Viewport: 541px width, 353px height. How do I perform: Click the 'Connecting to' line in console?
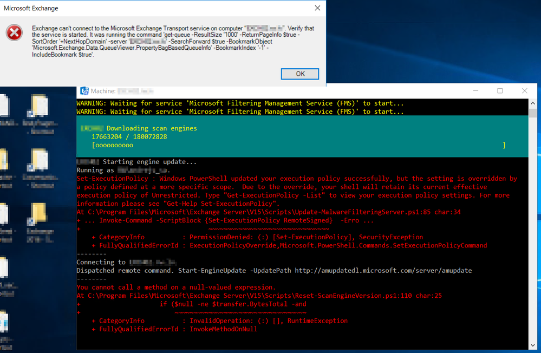(x=126, y=262)
